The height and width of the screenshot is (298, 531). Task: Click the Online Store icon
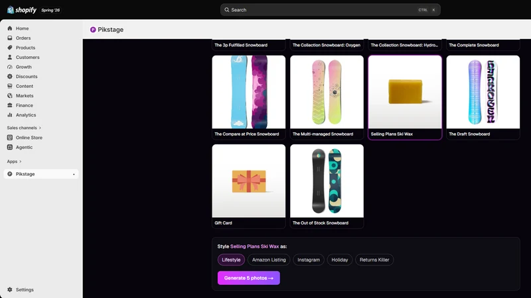pos(10,138)
